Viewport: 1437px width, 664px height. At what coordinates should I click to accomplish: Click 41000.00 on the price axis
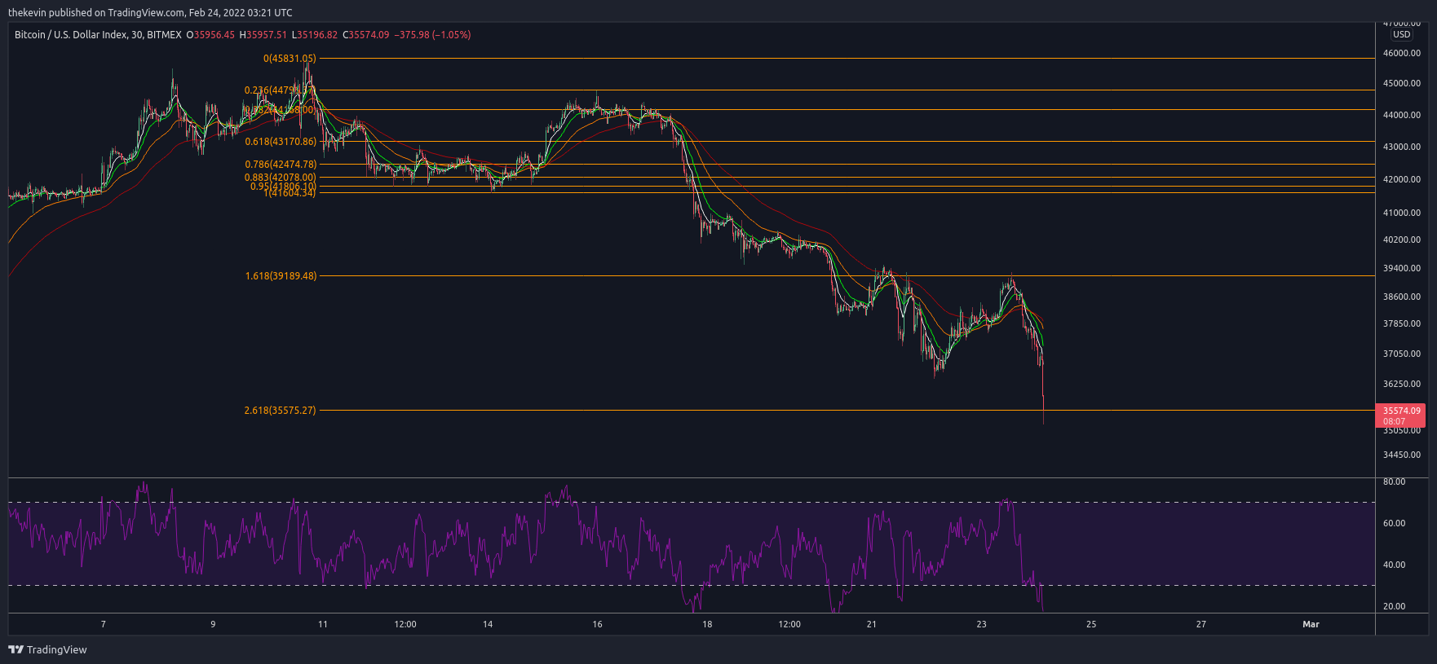pyautogui.click(x=1402, y=213)
